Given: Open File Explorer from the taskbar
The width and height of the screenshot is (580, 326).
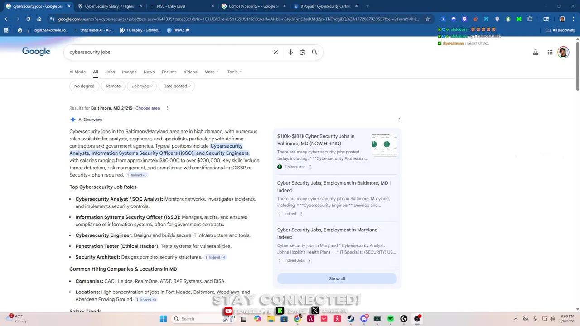Looking at the screenshot, I should 271,319.
